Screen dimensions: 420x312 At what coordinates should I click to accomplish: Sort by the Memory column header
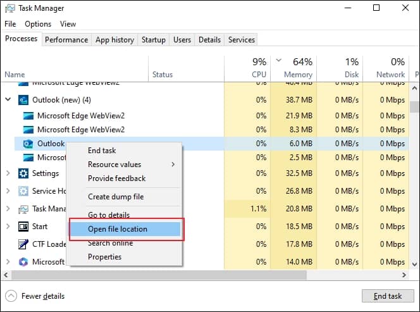click(x=293, y=68)
